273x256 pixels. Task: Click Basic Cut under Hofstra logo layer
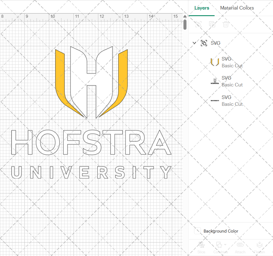(x=232, y=85)
